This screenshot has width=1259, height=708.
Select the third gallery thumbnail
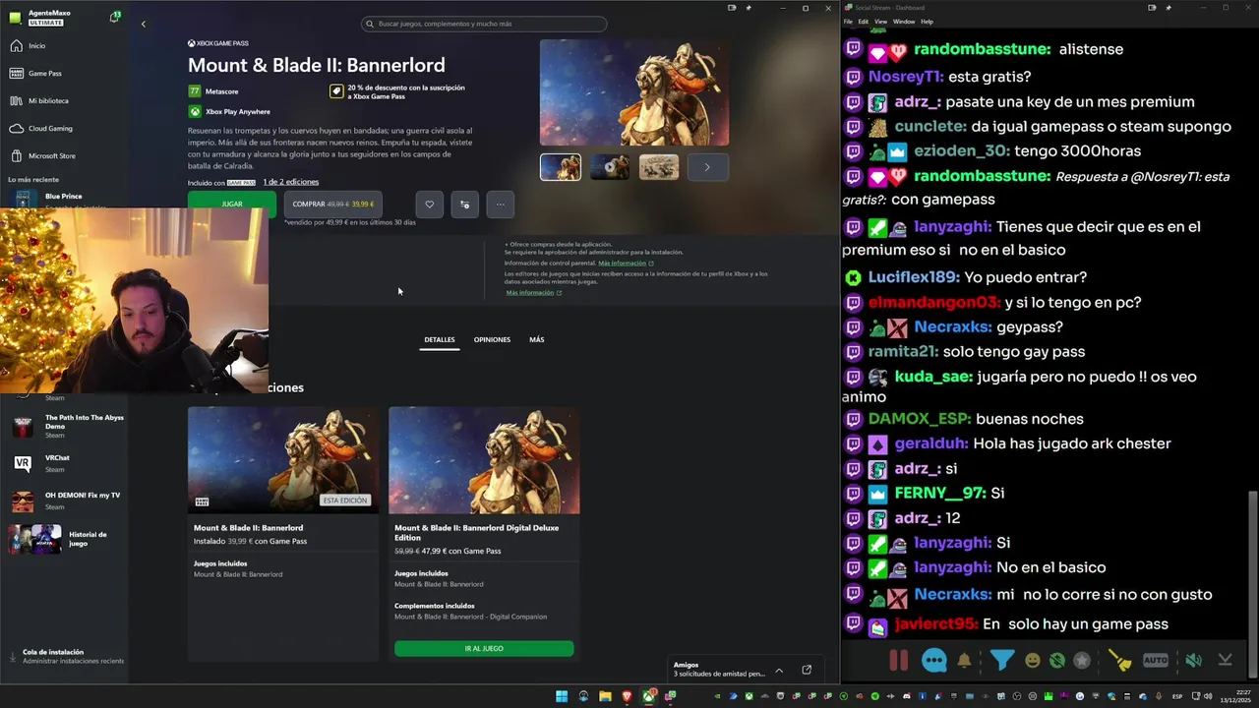tap(659, 167)
